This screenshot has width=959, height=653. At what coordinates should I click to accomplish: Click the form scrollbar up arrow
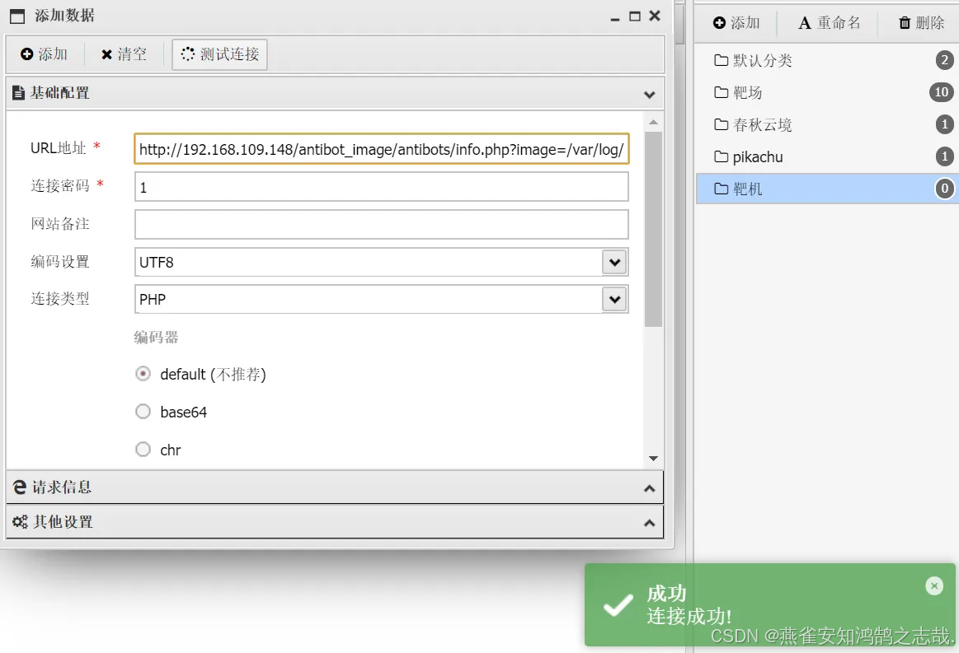pyautogui.click(x=653, y=122)
